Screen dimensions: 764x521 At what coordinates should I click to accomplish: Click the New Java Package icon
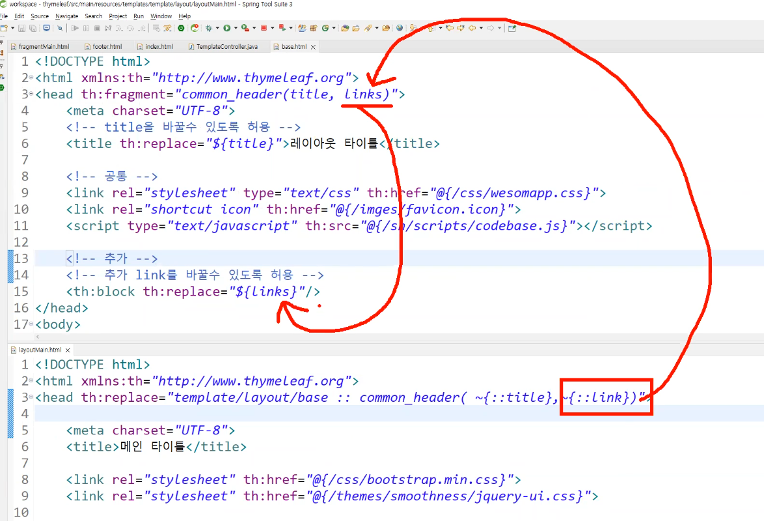pyautogui.click(x=314, y=28)
